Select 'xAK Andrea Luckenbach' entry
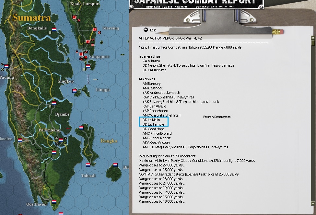The width and height of the screenshot is (316, 215). pos(161,93)
